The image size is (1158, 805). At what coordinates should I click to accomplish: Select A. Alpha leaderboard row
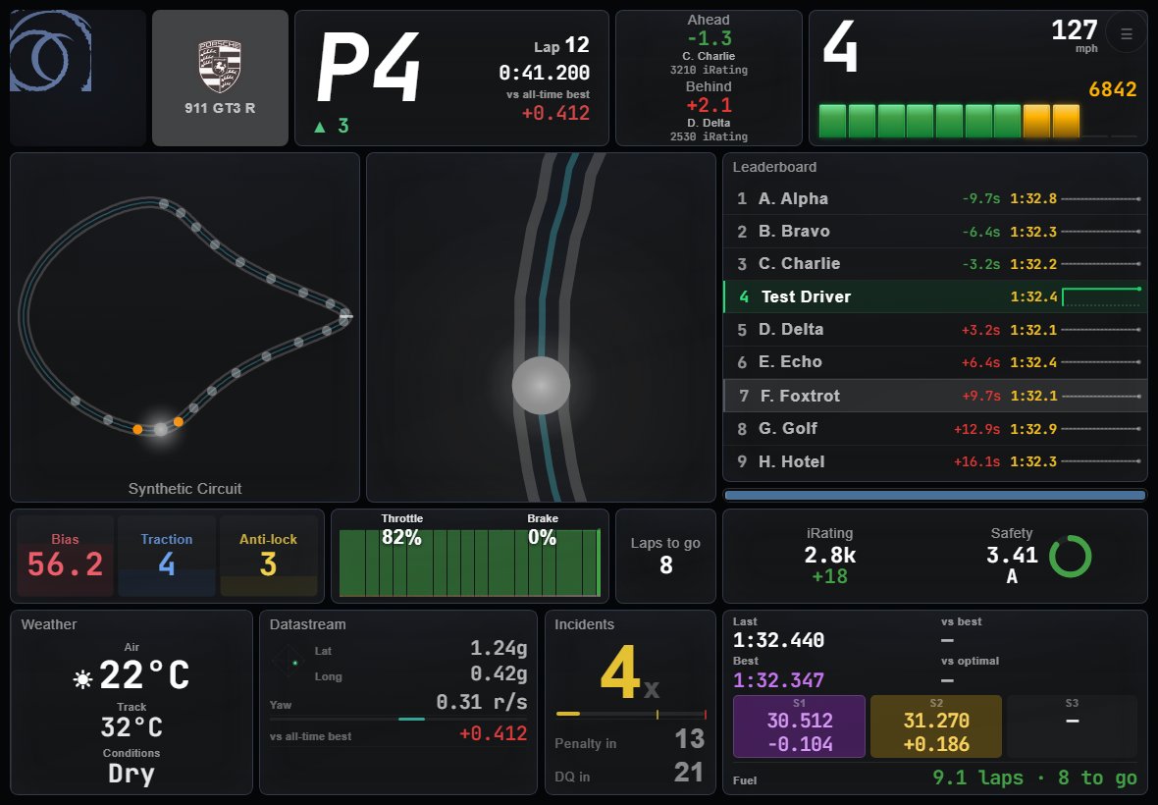click(935, 198)
